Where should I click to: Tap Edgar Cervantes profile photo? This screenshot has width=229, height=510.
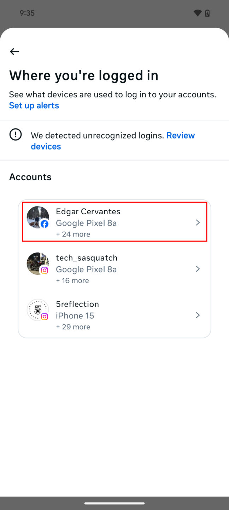pyautogui.click(x=38, y=217)
